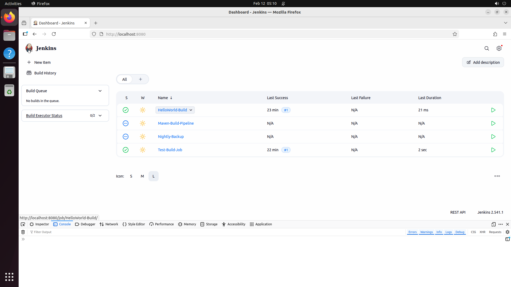Activate the element picker tool

(23, 224)
